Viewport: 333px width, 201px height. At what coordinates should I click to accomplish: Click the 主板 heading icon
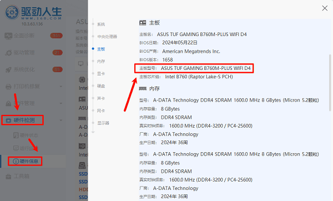pyautogui.click(x=143, y=23)
